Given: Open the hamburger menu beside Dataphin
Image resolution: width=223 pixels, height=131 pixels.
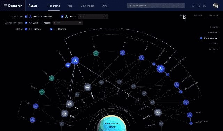Looking at the screenshot, I should point(5,6).
